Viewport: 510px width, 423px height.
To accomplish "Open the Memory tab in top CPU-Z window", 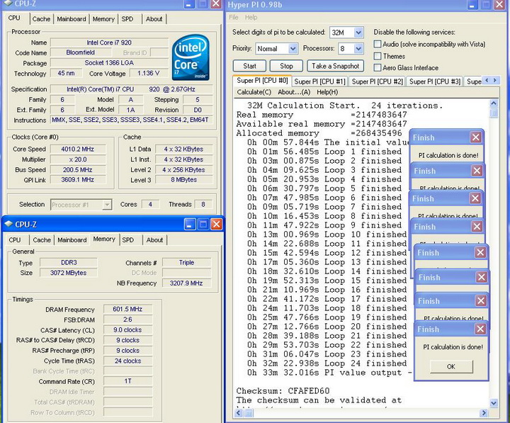I will [103, 19].
